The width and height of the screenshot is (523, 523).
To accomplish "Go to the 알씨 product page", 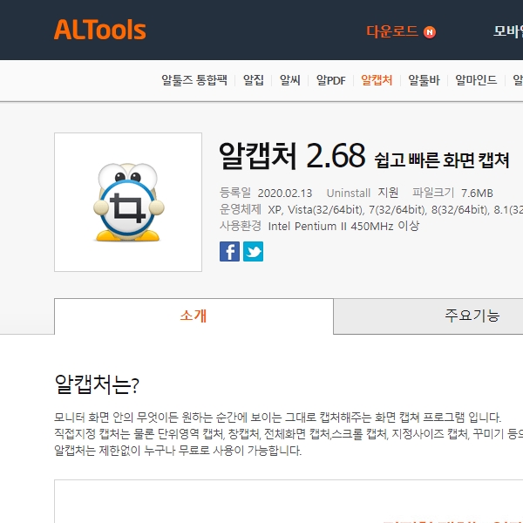I will 289,80.
